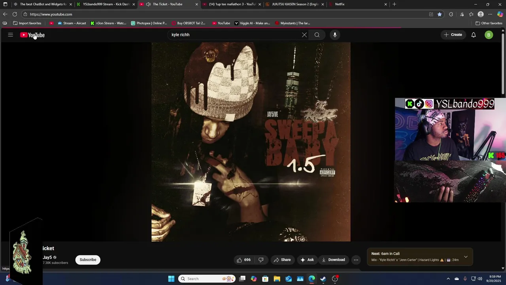506x285 pixels.
Task: Toggle favorite star for this page
Action: (440, 14)
